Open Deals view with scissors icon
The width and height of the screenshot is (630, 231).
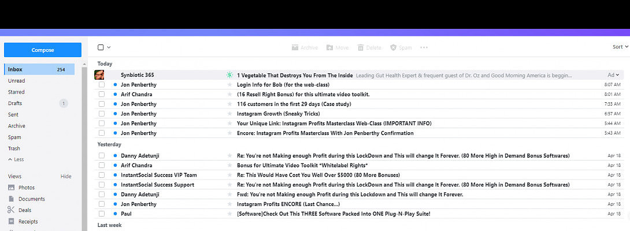coord(24,210)
